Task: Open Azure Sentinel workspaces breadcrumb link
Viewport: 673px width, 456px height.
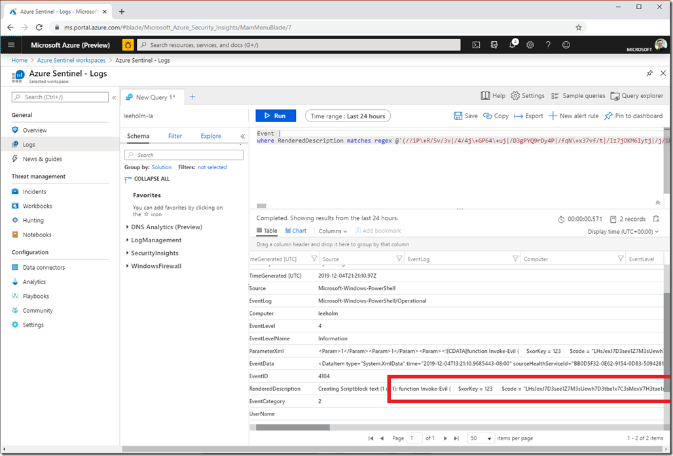Action: coord(71,60)
